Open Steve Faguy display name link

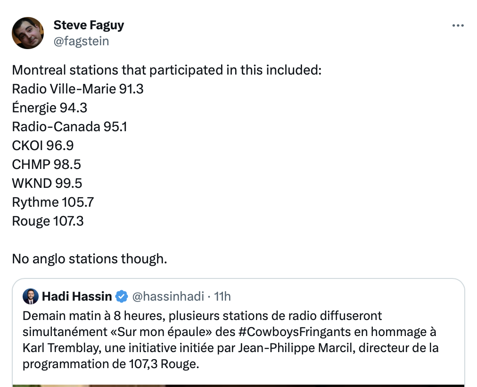pos(89,25)
